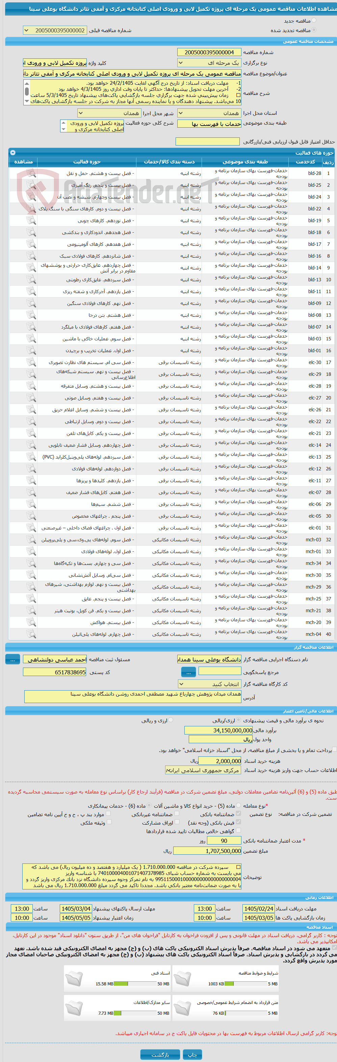This screenshot has width=337, height=1062.
Task: Open view icon for row bld-22
Action: click(x=31, y=209)
